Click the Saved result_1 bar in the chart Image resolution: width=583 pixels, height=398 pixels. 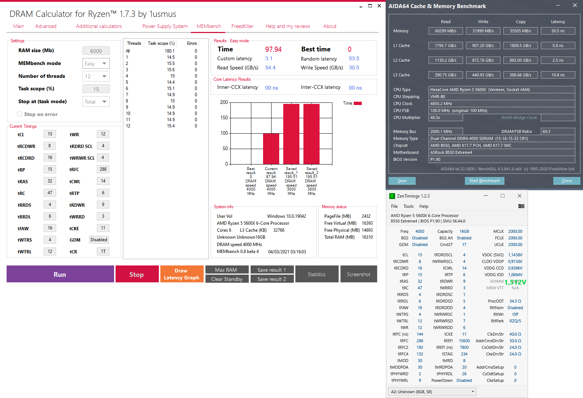pos(291,134)
